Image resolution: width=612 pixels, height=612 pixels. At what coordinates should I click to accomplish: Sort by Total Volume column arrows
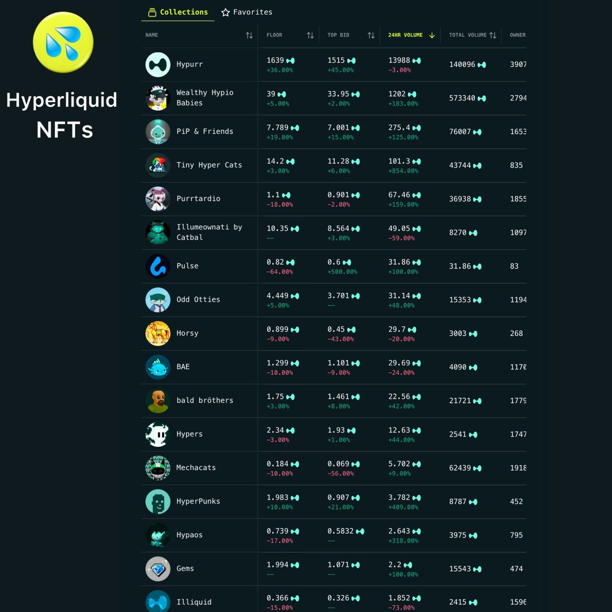click(x=493, y=35)
